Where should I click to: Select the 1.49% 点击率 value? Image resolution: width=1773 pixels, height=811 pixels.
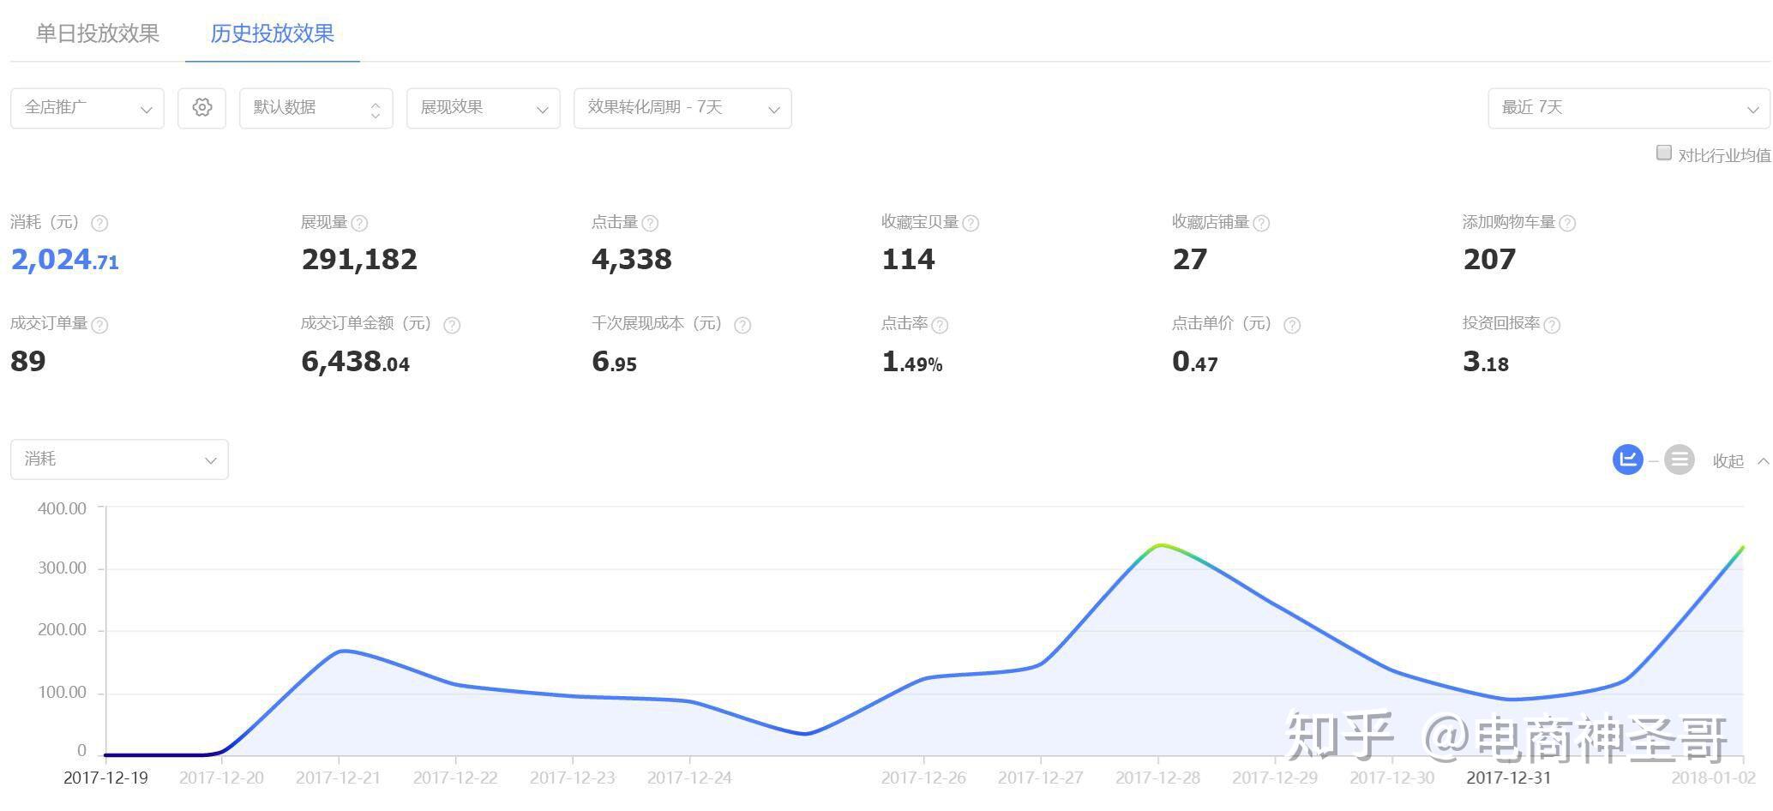(x=912, y=362)
